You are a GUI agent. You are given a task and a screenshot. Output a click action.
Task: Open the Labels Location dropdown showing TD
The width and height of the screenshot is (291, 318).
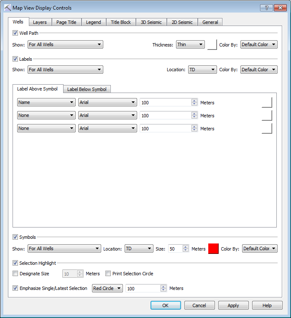tap(202, 70)
